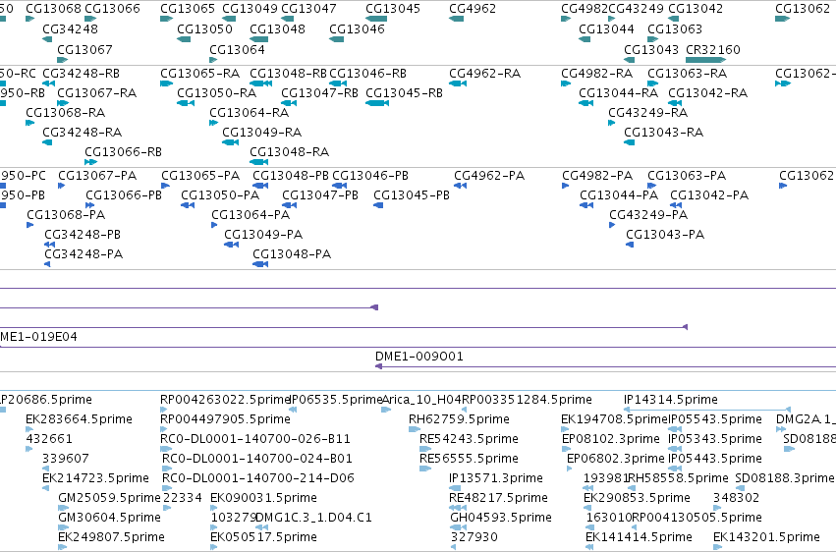Select protein CG13048-PA

point(292,254)
